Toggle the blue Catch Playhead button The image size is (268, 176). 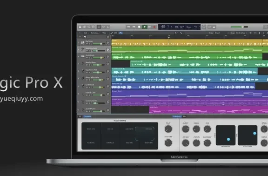pos(121,33)
